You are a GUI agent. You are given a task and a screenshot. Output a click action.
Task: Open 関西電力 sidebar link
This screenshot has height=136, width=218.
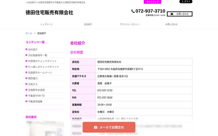click(33, 79)
